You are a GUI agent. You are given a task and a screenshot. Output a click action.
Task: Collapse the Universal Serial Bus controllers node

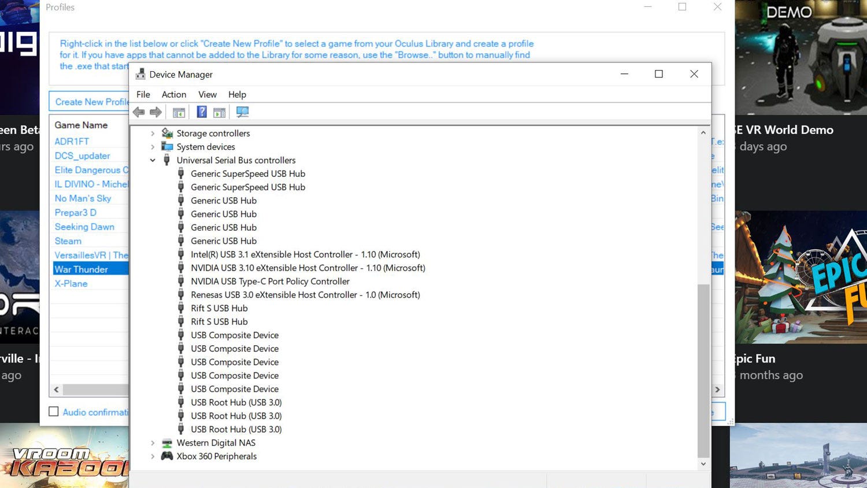pos(153,160)
